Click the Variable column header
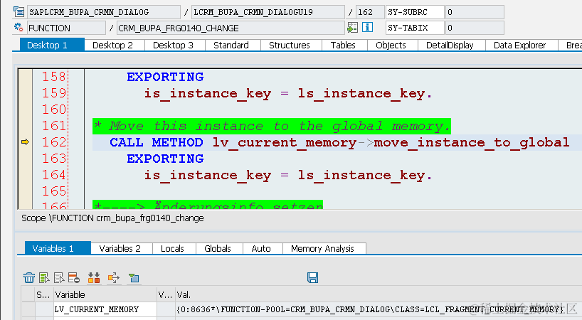Viewport: 582px width, 320px height. pyautogui.click(x=105, y=295)
